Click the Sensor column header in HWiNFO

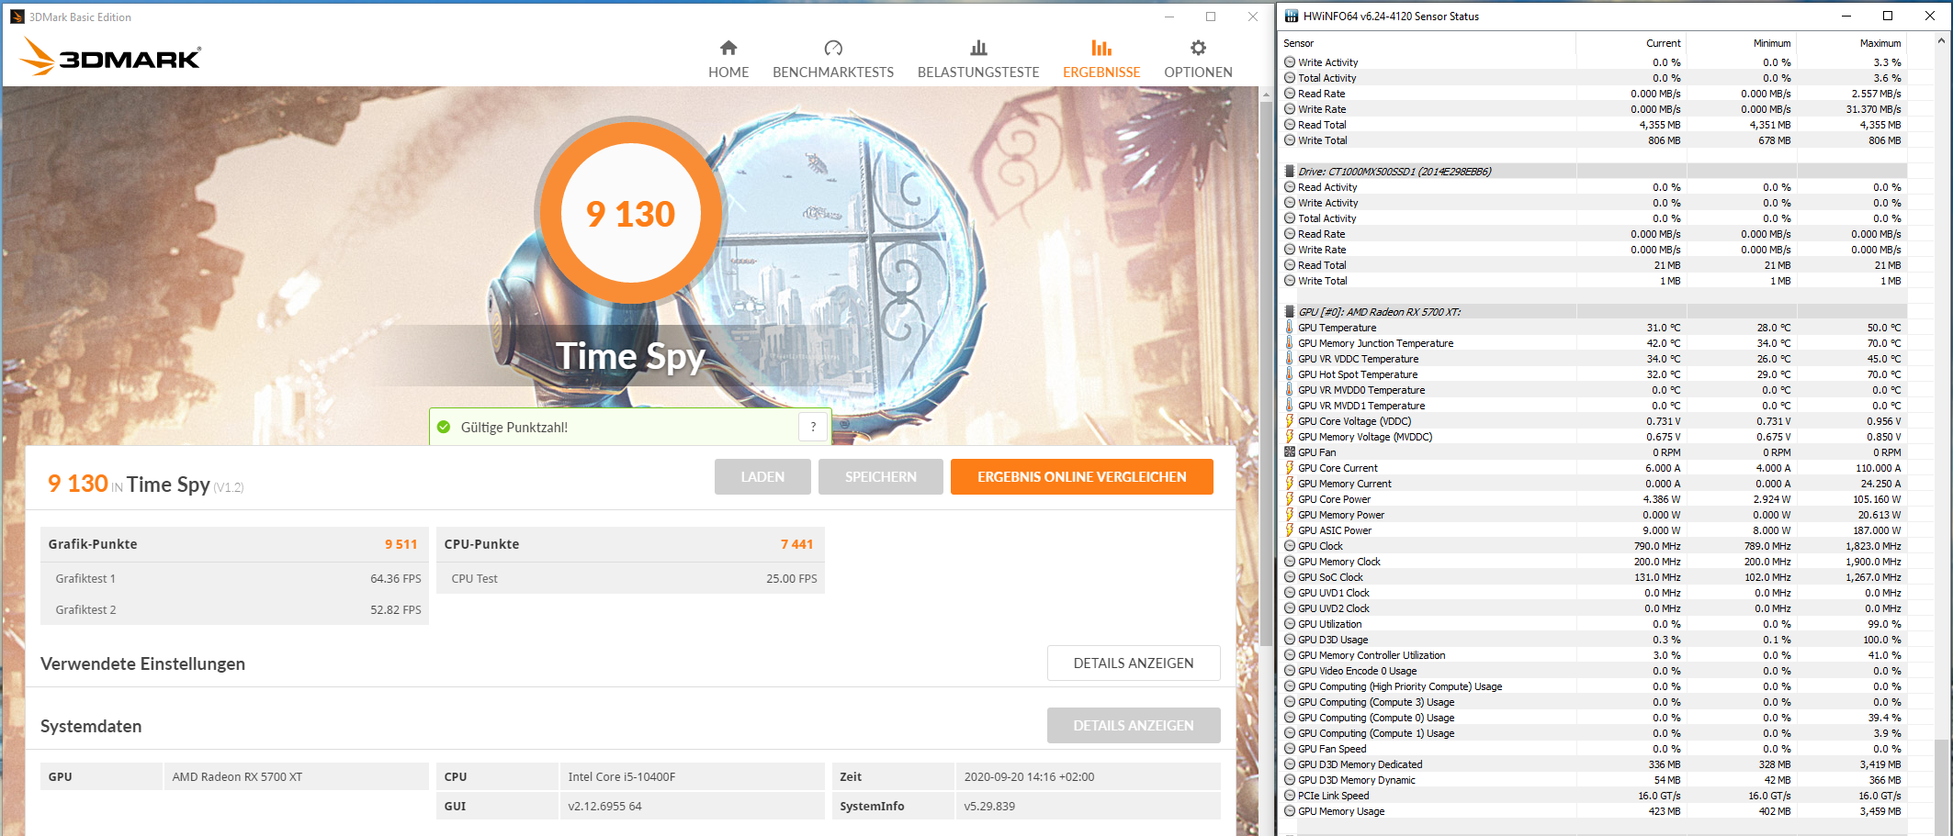tap(1428, 43)
